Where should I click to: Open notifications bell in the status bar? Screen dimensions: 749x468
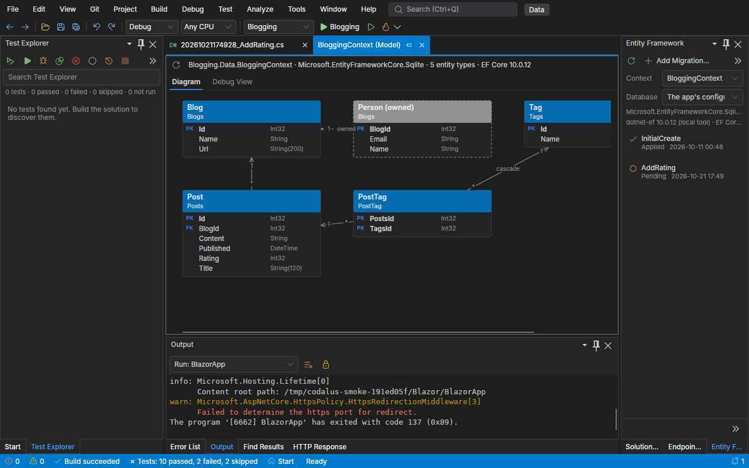pyautogui.click(x=736, y=461)
